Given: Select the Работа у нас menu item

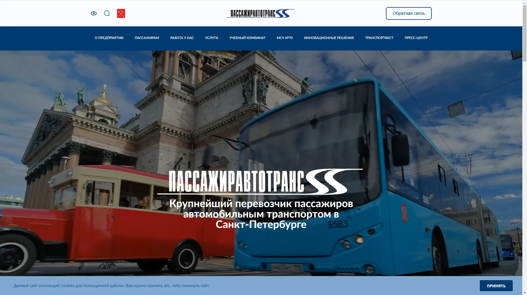Looking at the screenshot, I should (x=182, y=38).
